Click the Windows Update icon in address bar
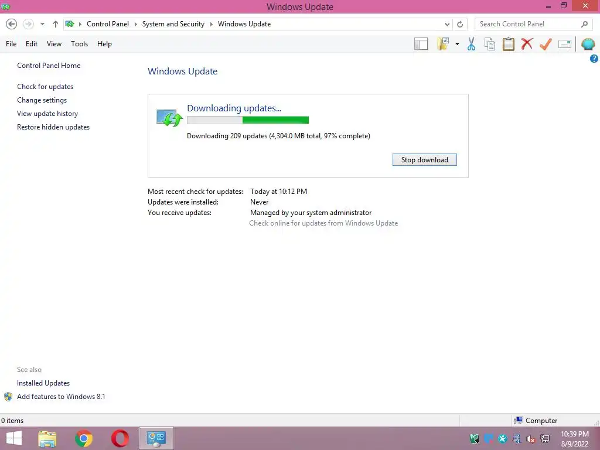This screenshot has width=600, height=450. tap(70, 23)
